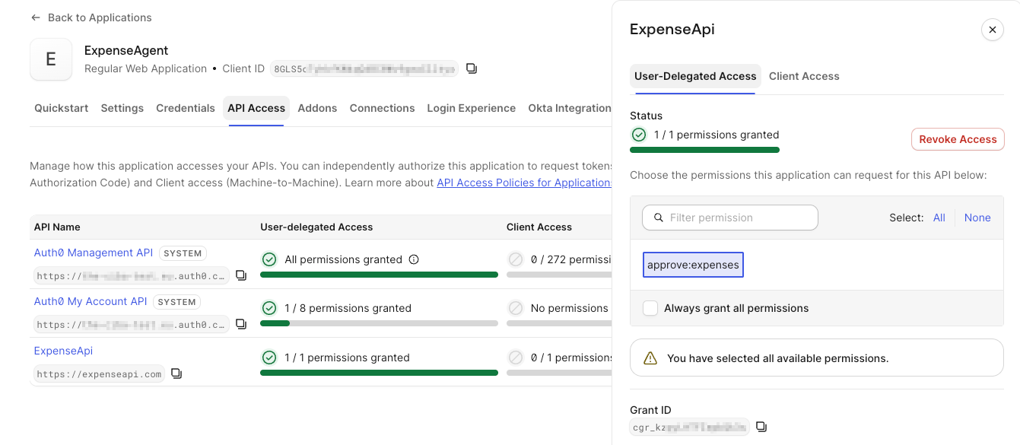
Task: Open the Okta Integration tab
Action: [x=570, y=108]
